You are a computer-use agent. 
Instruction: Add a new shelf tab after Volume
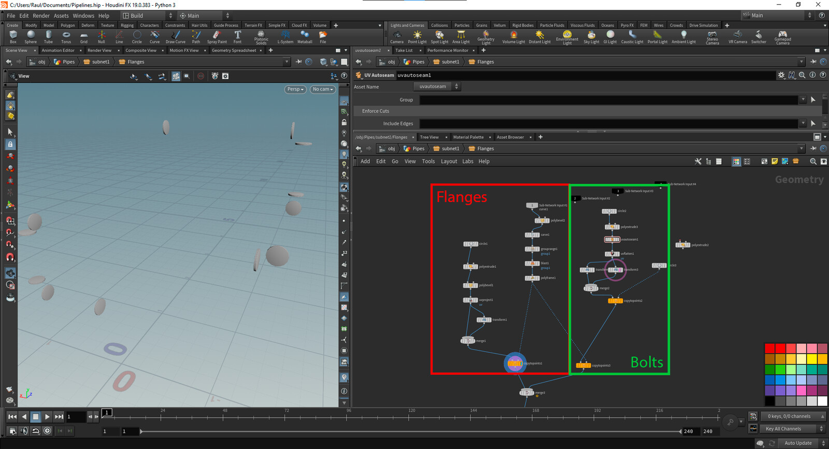pos(336,25)
